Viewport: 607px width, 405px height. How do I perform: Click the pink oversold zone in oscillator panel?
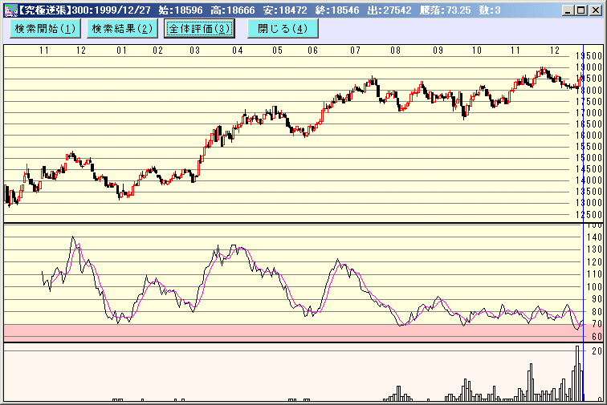241,332
